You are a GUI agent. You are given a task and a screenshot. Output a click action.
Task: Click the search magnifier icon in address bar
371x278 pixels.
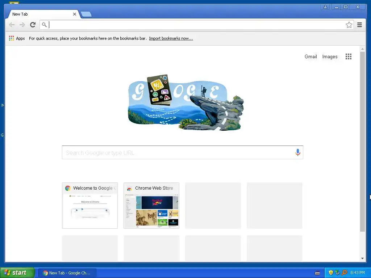pyautogui.click(x=44, y=25)
